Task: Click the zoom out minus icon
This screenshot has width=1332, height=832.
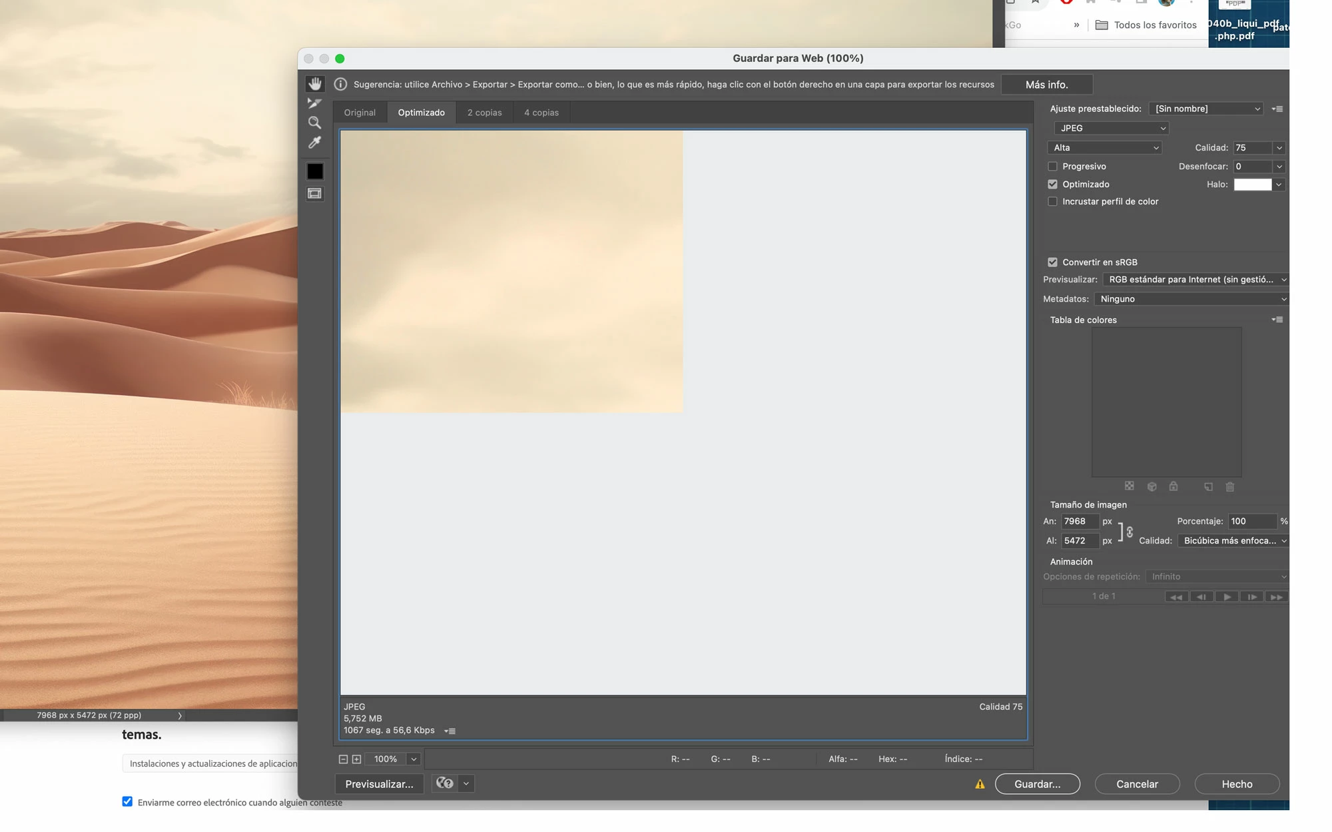Action: 343,759
